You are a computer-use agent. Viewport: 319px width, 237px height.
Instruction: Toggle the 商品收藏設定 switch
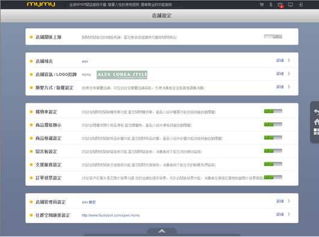273,138
